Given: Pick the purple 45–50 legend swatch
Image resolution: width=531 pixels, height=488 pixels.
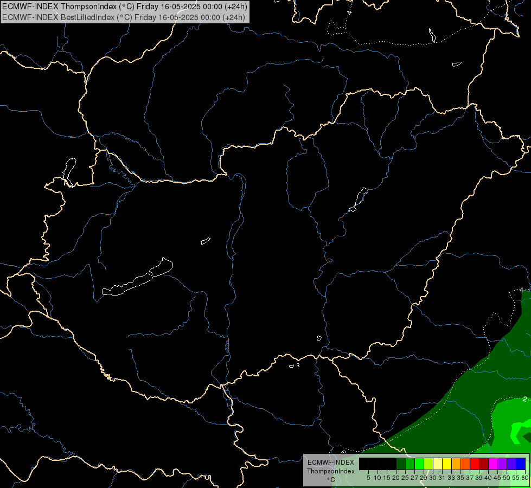Looking at the screenshot, I should pyautogui.click(x=502, y=464).
